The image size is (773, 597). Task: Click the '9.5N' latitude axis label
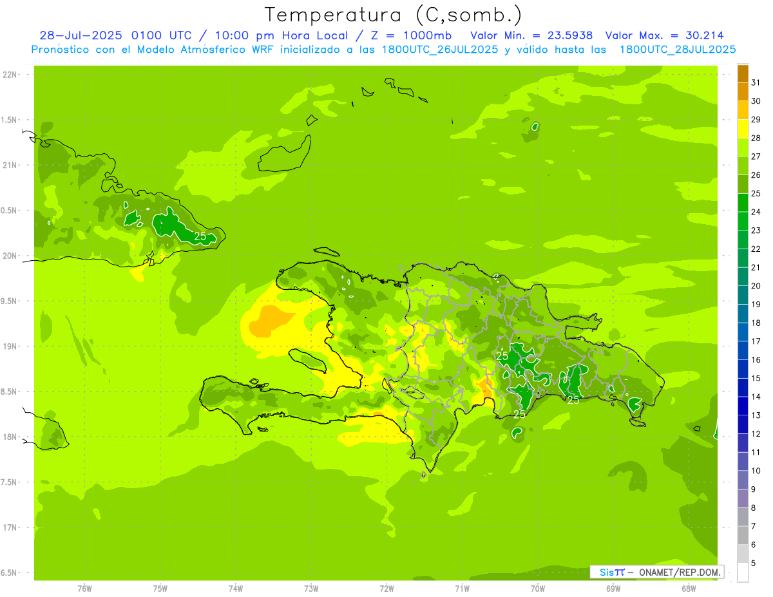coord(10,301)
